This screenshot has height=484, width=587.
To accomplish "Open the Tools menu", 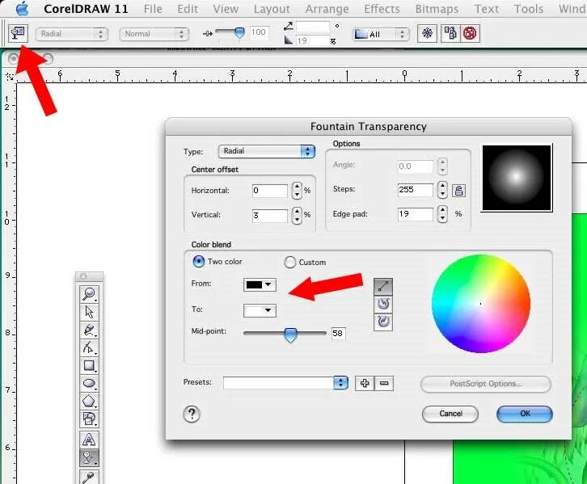I will pos(528,9).
